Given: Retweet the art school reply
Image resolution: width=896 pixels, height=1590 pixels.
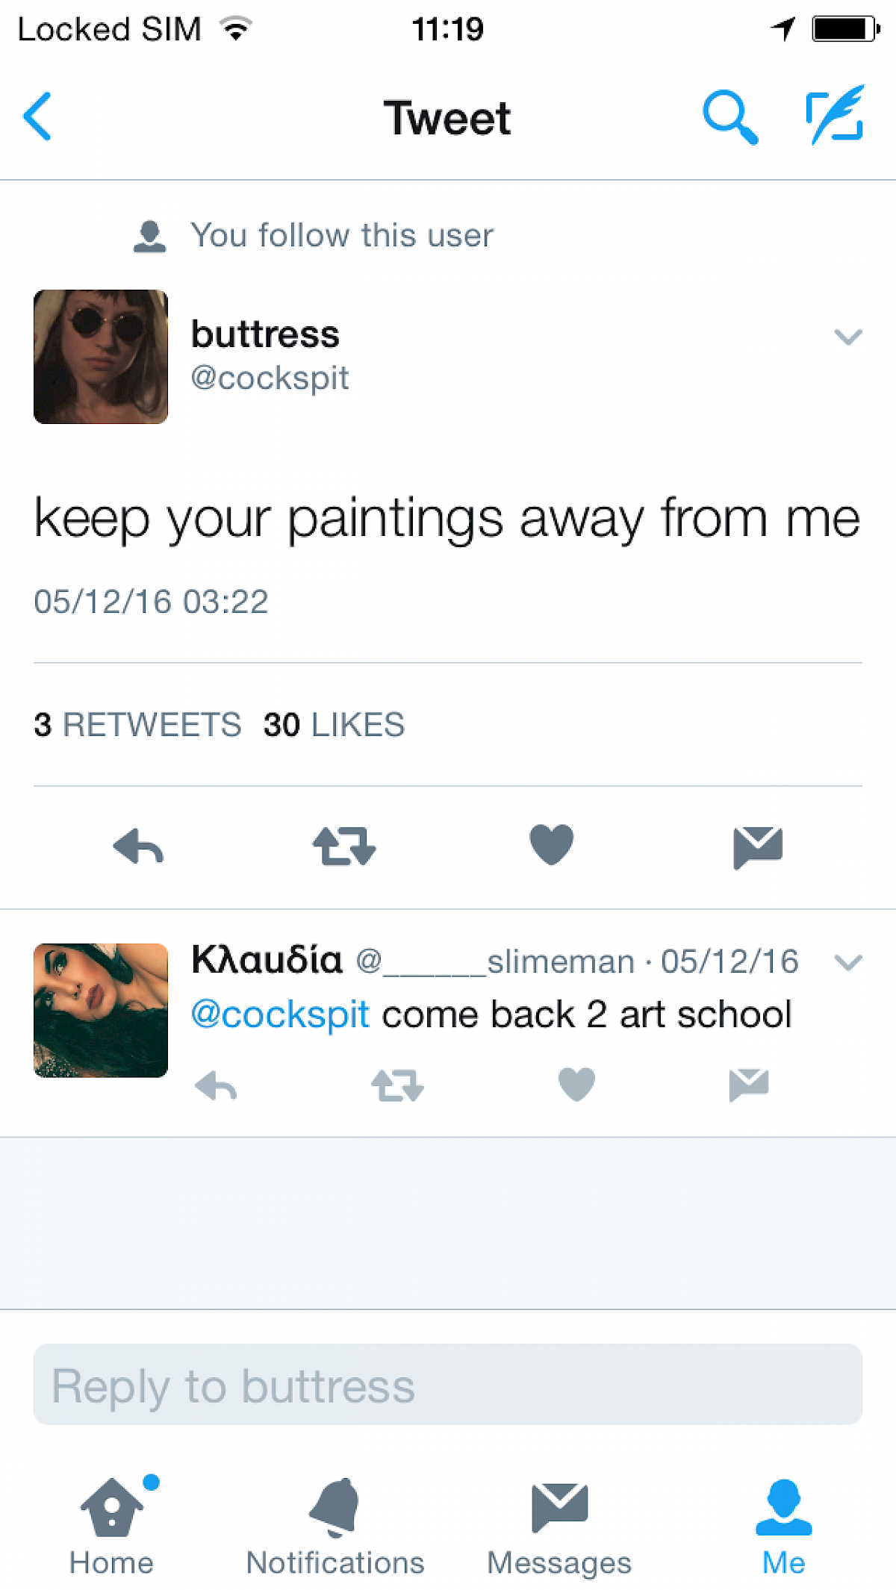Looking at the screenshot, I should [x=397, y=1085].
